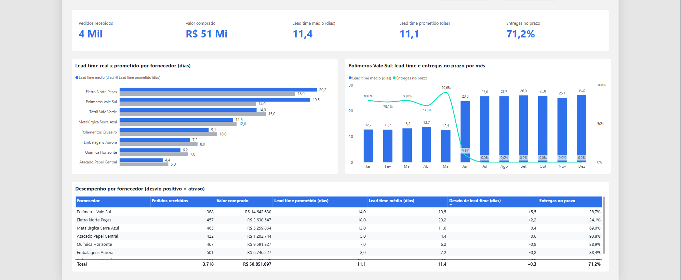Select the gray Lead time prometido legend item
This screenshot has width=681, height=280.
click(138, 78)
